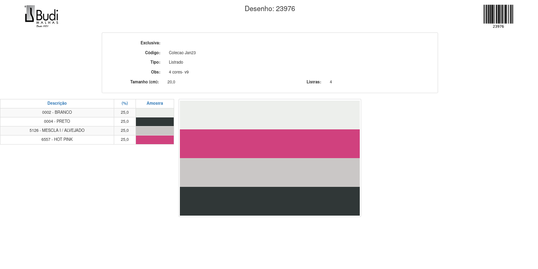This screenshot has height=269, width=538.
Task: Click the dark bottom stripe in the preview
Action: click(x=270, y=201)
